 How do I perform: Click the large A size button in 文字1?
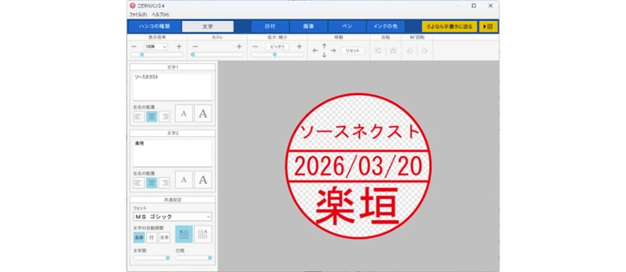coord(203,114)
